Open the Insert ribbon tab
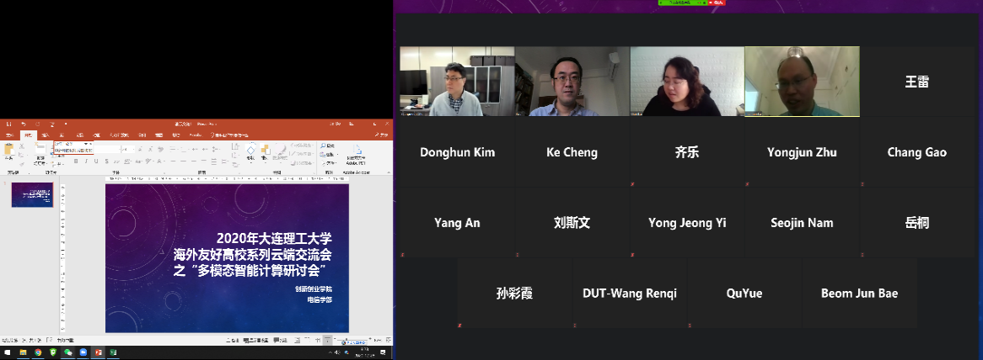 pyautogui.click(x=46, y=135)
